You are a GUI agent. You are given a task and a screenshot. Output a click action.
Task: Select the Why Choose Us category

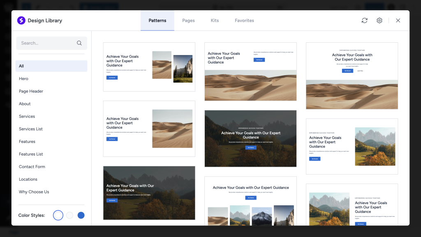(34, 191)
